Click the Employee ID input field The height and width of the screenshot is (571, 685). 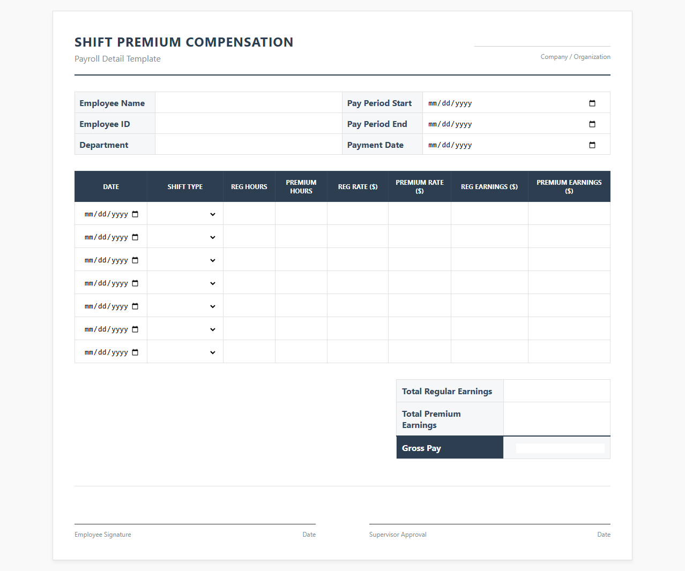click(249, 124)
